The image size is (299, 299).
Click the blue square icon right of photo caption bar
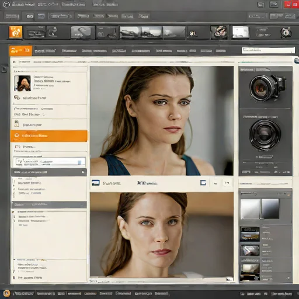203,183
